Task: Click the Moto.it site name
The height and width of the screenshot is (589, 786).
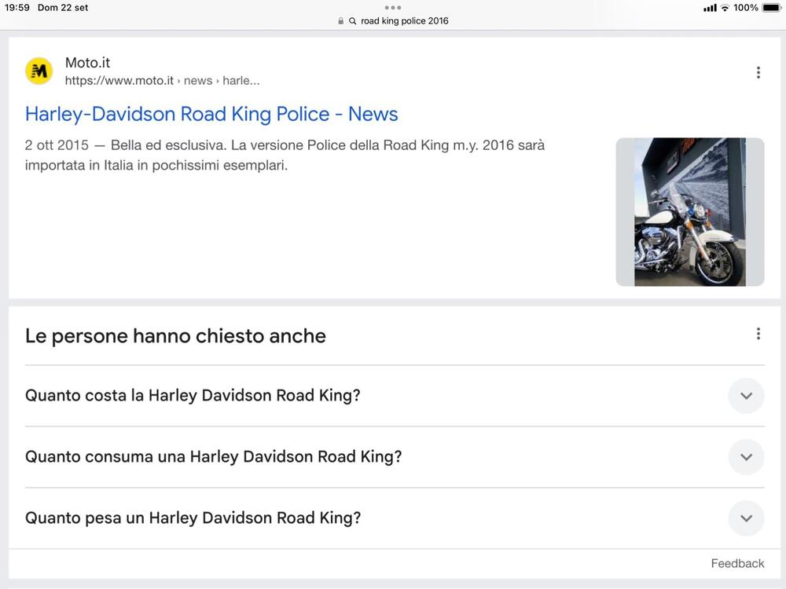Action: pyautogui.click(x=87, y=63)
